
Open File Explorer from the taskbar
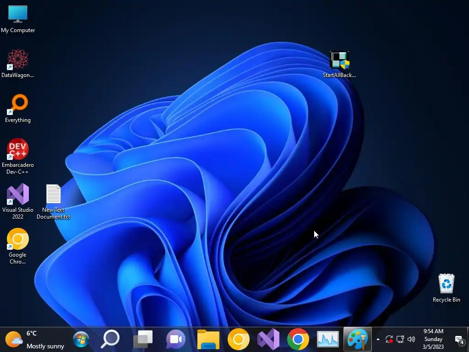coord(208,340)
